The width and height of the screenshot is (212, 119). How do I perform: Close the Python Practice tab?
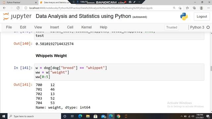pyautogui.click(x=36, y=2)
